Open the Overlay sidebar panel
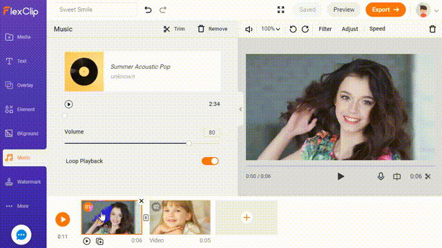This screenshot has height=248, width=442. click(19, 85)
